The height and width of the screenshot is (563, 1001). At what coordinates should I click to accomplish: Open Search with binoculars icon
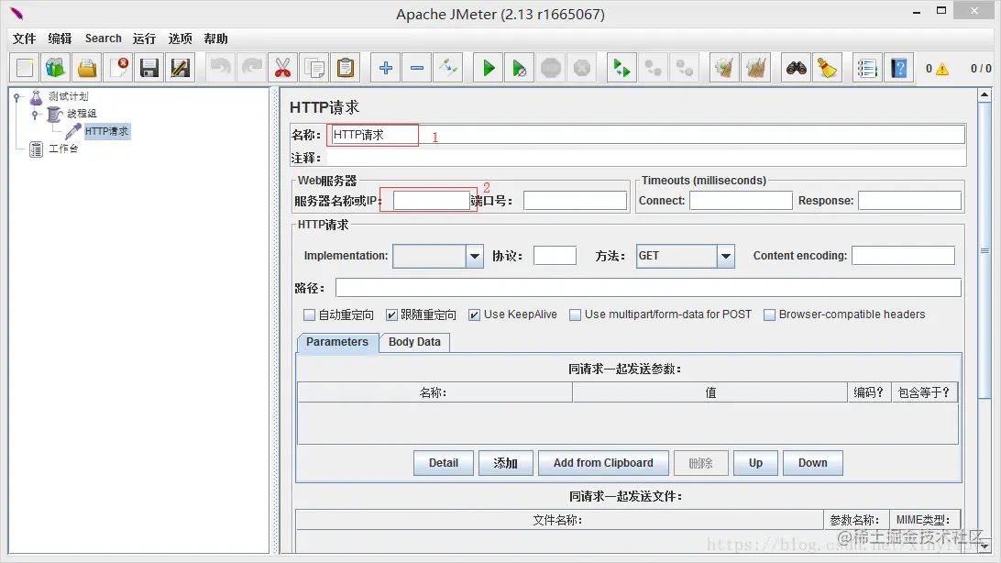tap(796, 68)
